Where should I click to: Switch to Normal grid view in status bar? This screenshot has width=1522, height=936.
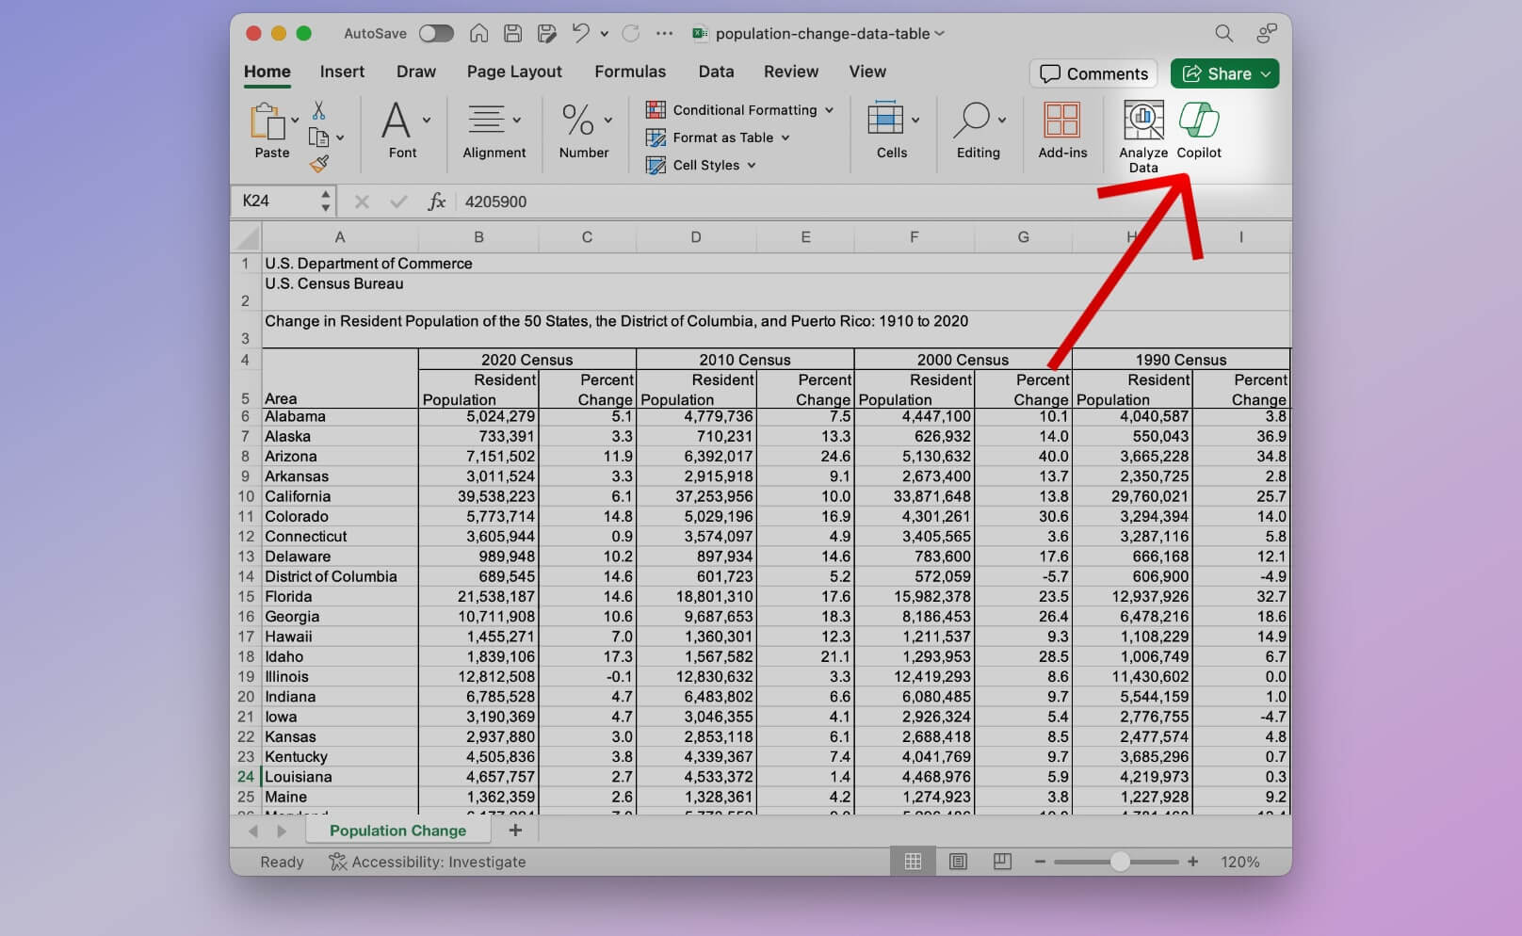pos(913,862)
